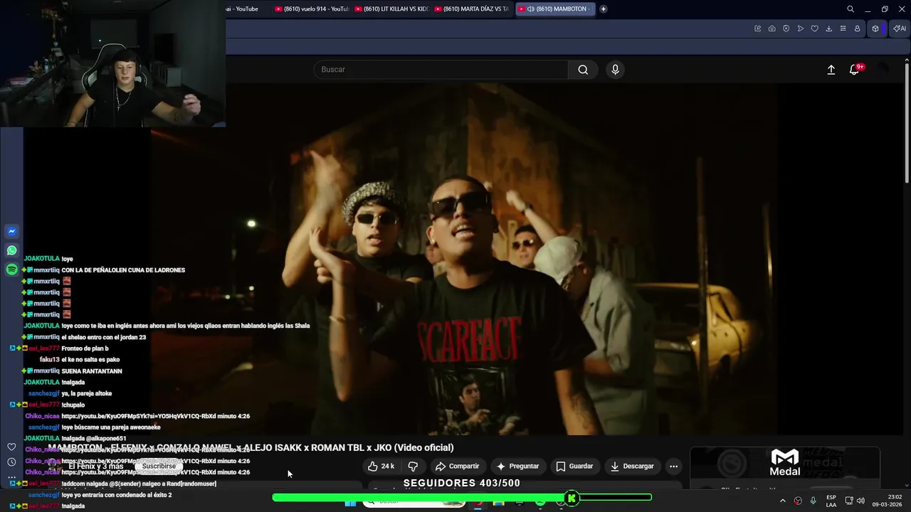Open the YouTube notifications bell

854,70
